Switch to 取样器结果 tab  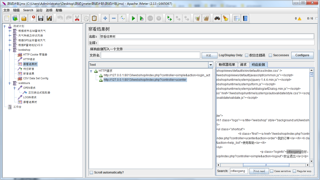pos(227,64)
